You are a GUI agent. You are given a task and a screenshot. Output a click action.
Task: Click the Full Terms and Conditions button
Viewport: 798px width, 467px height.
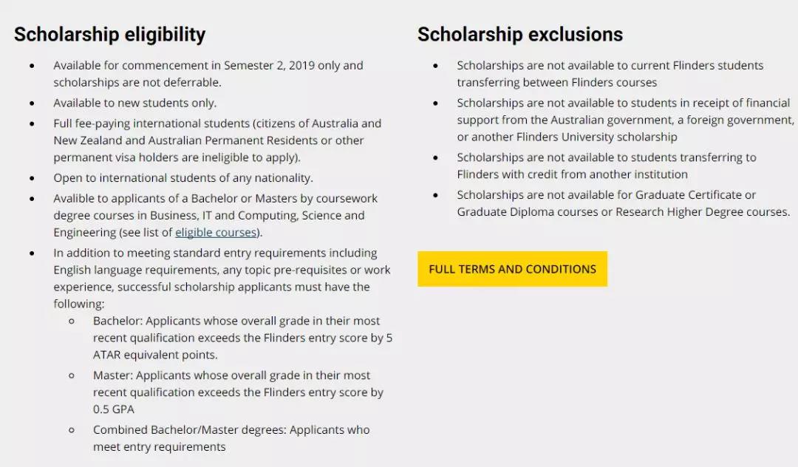click(x=512, y=269)
